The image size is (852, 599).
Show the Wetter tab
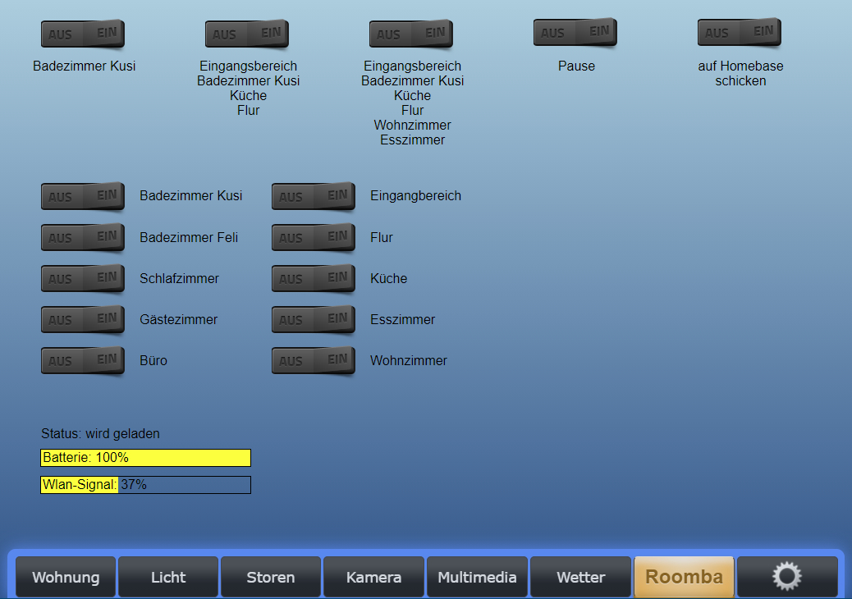581,577
